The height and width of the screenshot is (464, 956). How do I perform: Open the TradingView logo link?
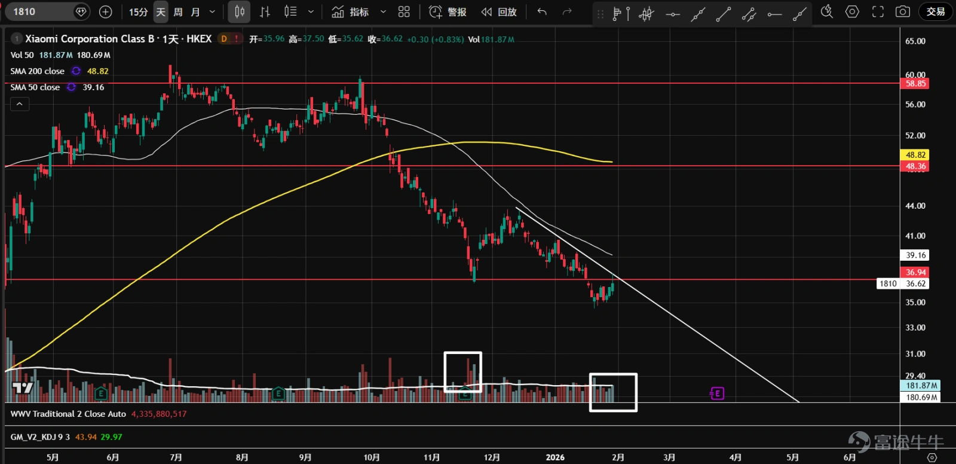coord(23,388)
